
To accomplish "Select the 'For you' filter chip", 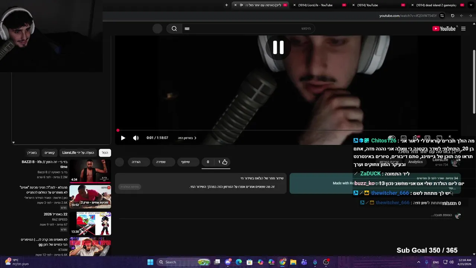I will pyautogui.click(x=32, y=153).
